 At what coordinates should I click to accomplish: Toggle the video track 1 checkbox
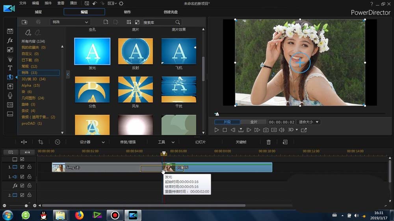pyautogui.click(x=22, y=167)
